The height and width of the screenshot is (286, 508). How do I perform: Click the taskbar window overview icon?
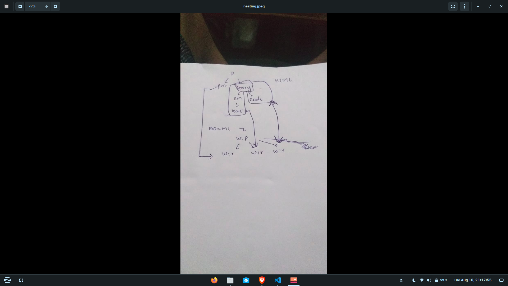pos(21,280)
